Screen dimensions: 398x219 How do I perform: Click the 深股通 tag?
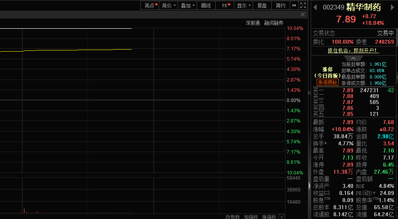pos(253,23)
